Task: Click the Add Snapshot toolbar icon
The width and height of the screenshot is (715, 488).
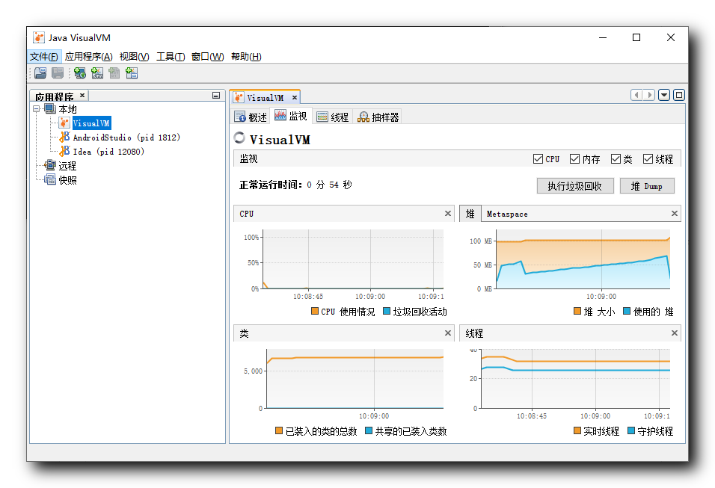Action: pyautogui.click(x=132, y=73)
